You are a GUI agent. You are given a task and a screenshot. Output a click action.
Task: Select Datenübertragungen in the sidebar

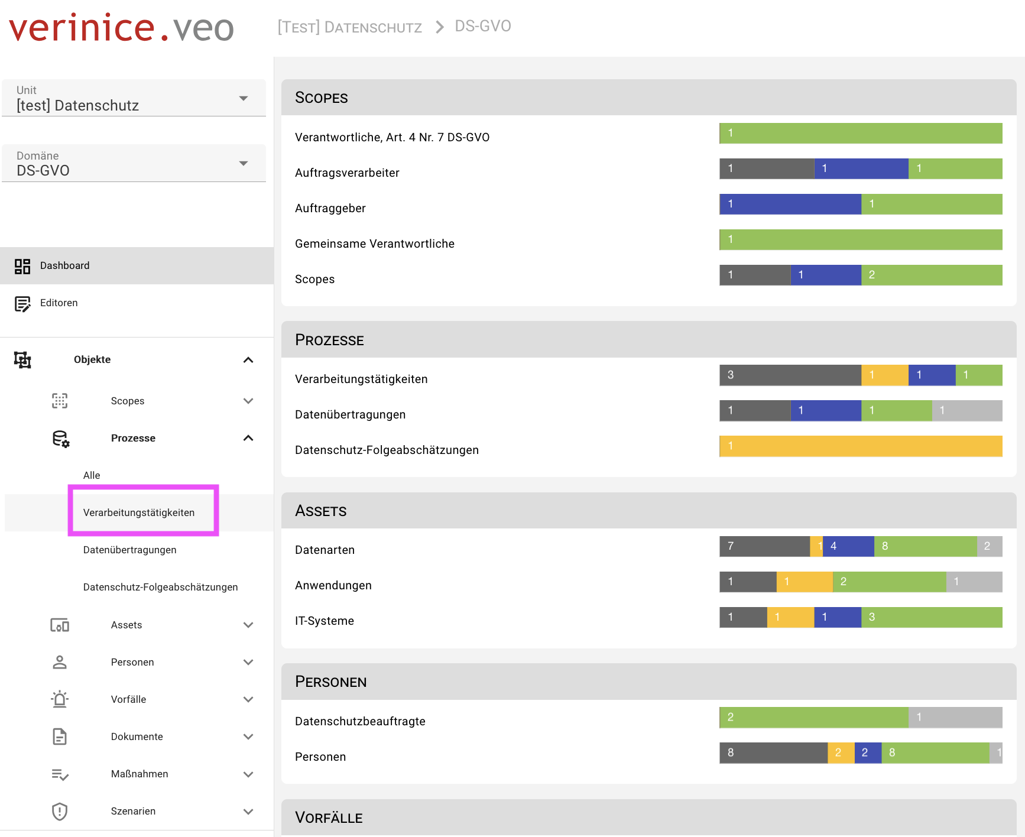pyautogui.click(x=130, y=550)
